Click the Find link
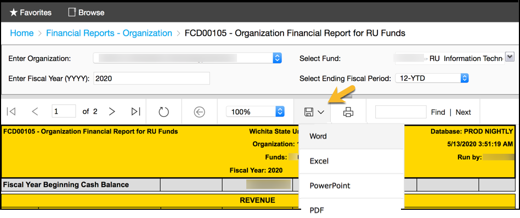The image size is (520, 218). (x=438, y=112)
